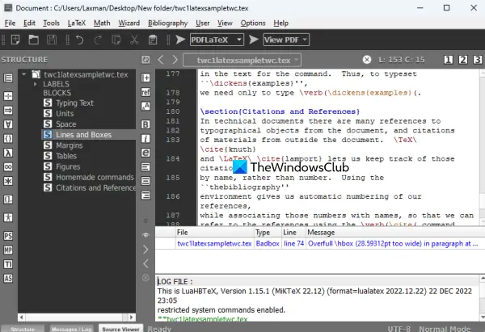The width and height of the screenshot is (485, 332).
Task: Open the TI (Tikz) commands panel
Action: point(8,264)
